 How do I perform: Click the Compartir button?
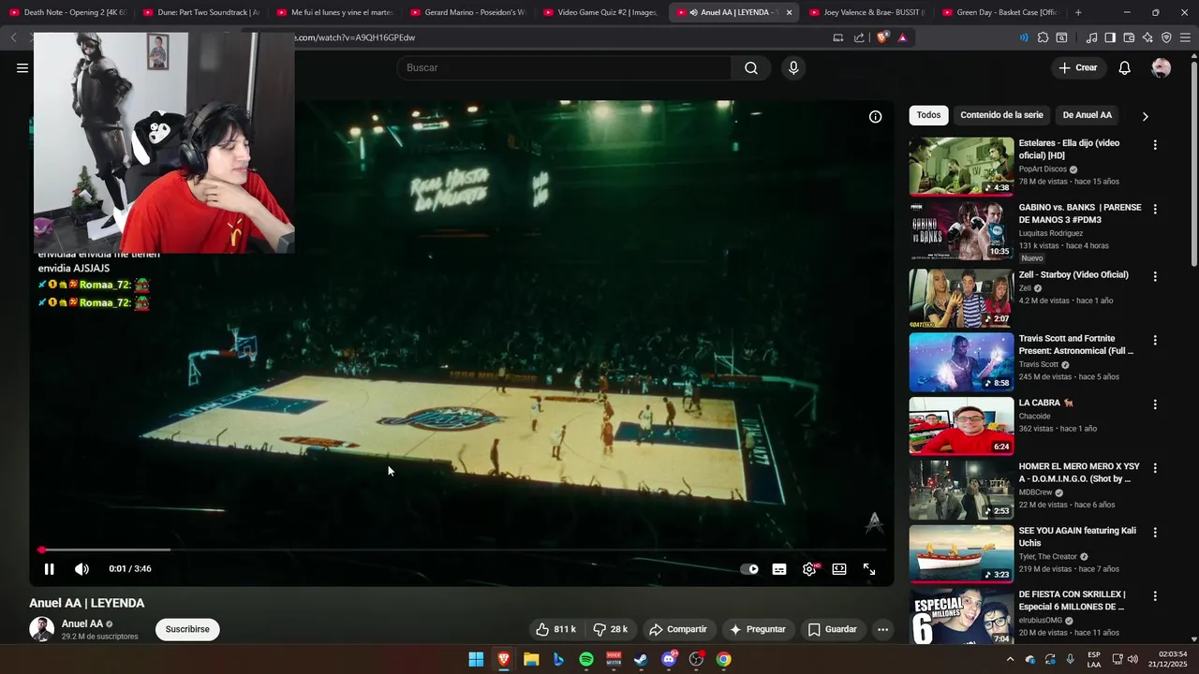678,629
